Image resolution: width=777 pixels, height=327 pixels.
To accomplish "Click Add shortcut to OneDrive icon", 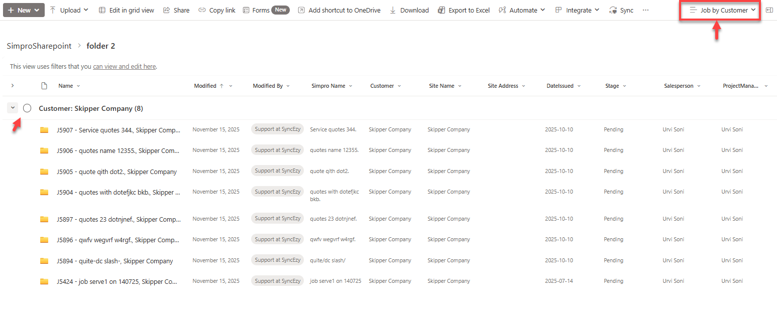I will 301,10.
